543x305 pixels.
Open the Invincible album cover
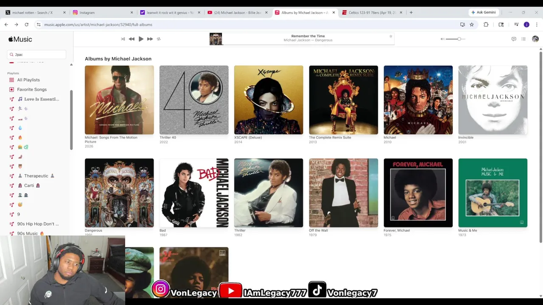click(493, 100)
